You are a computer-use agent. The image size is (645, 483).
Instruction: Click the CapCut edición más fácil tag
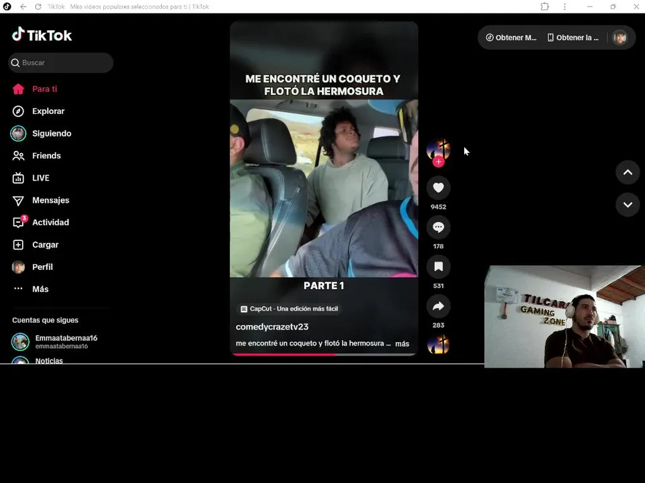point(290,309)
